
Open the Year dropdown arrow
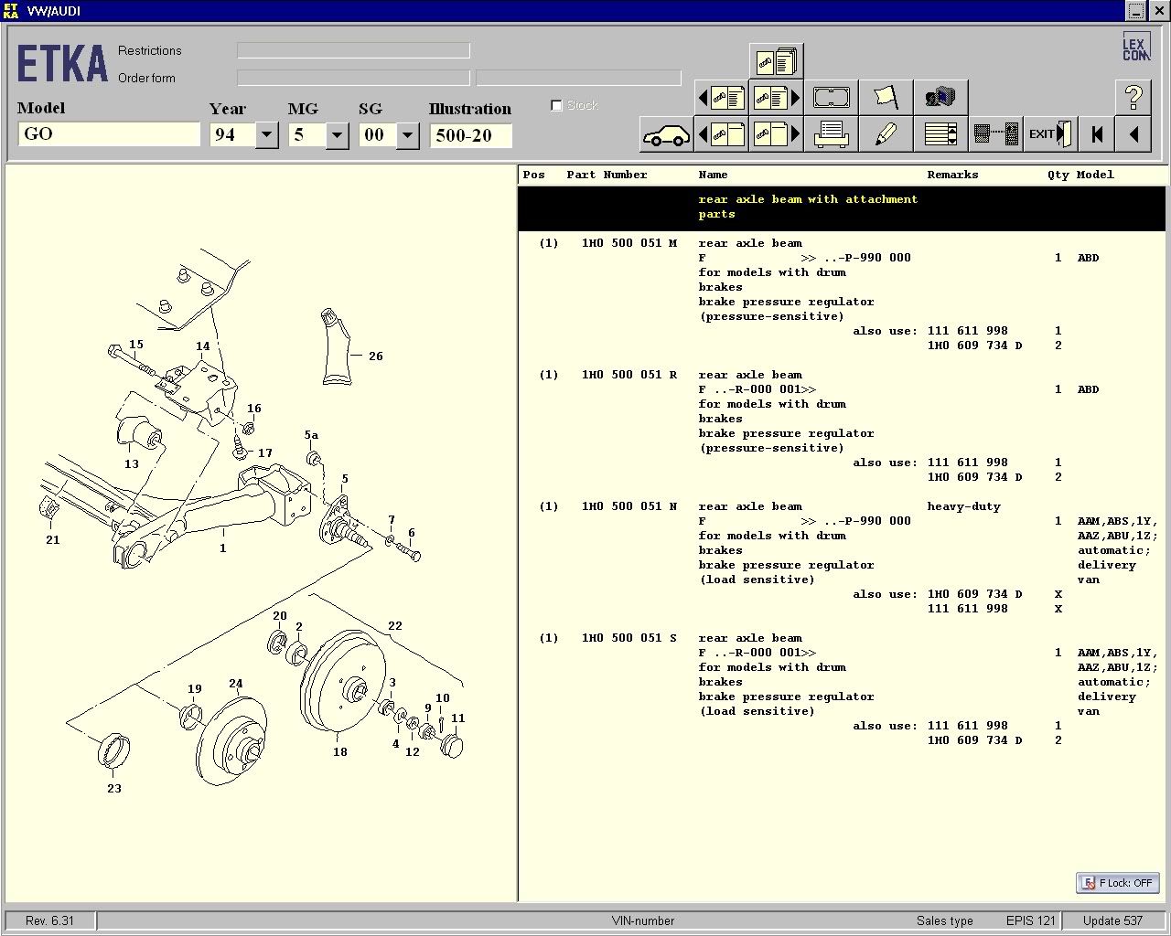[266, 135]
